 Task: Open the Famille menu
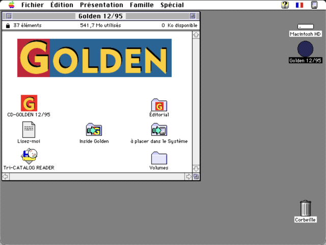coord(142,5)
